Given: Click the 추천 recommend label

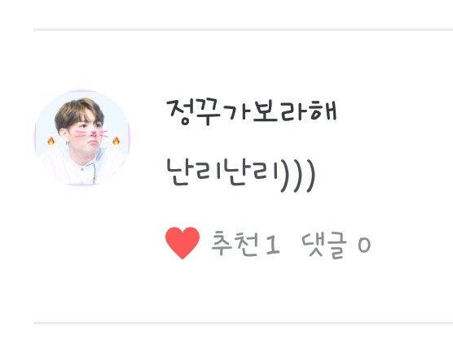Looking at the screenshot, I should pos(235,244).
